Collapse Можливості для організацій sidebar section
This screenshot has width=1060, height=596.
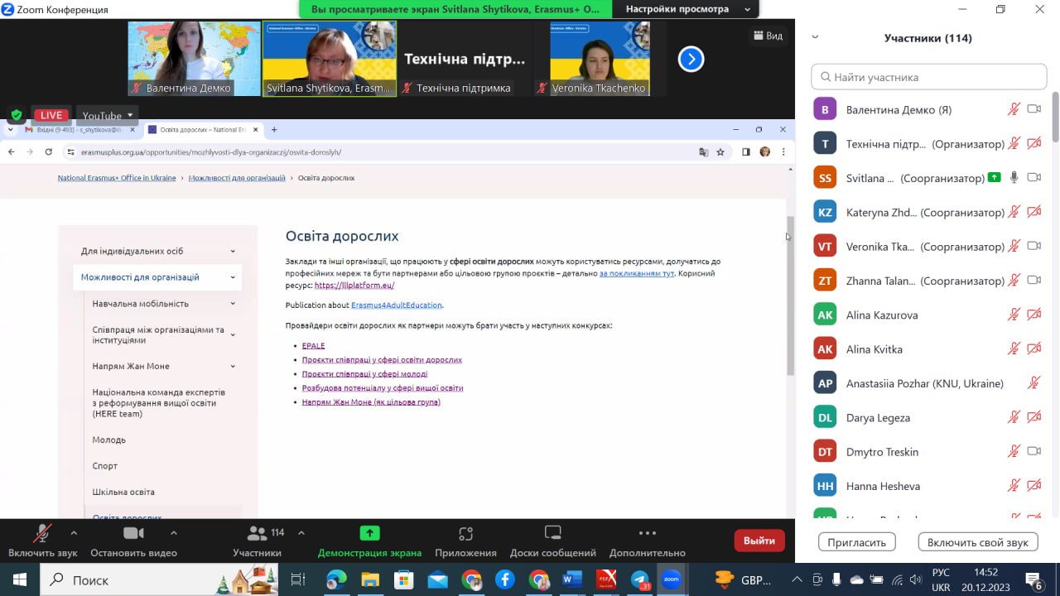[x=233, y=277]
